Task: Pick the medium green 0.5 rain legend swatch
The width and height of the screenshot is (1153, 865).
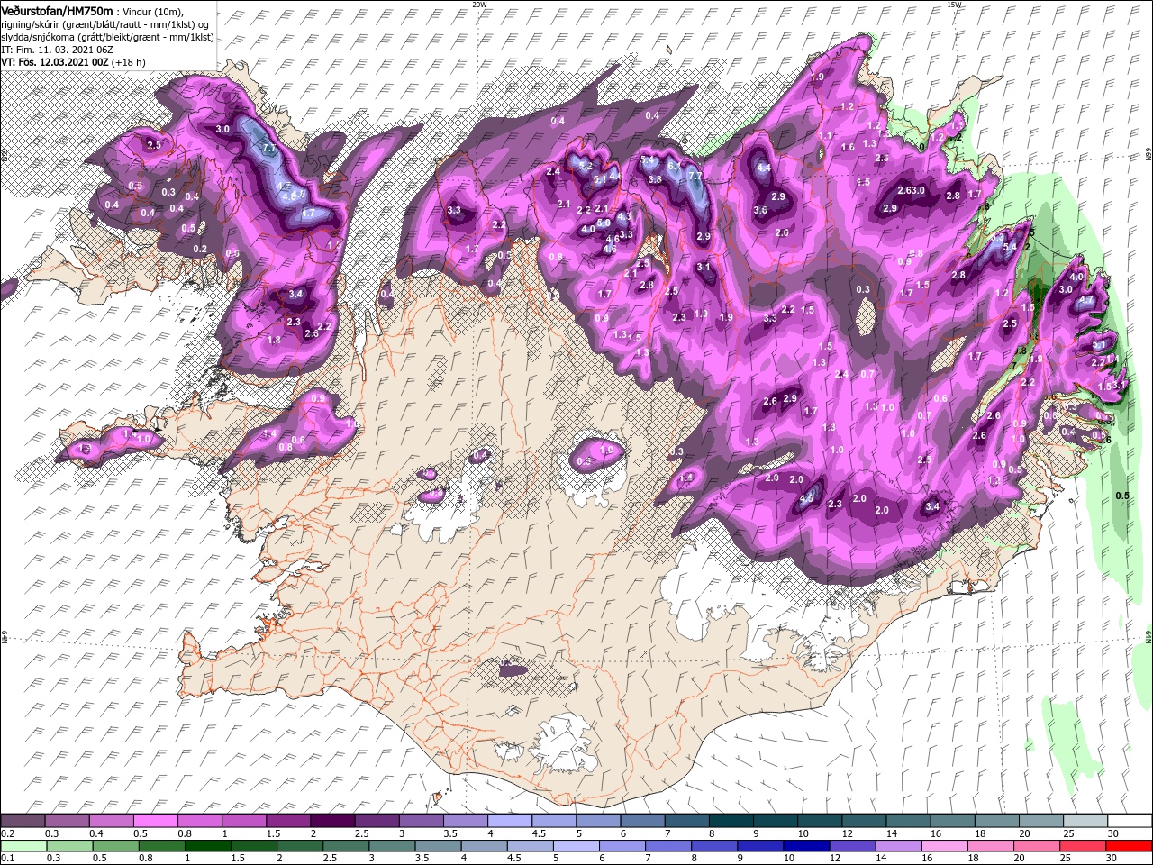Action: tap(115, 845)
